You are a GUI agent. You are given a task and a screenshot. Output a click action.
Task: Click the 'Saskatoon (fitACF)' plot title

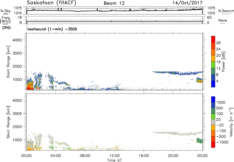click(51, 3)
